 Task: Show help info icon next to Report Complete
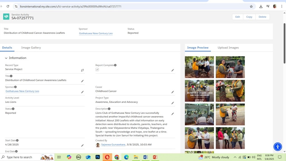[115, 65]
